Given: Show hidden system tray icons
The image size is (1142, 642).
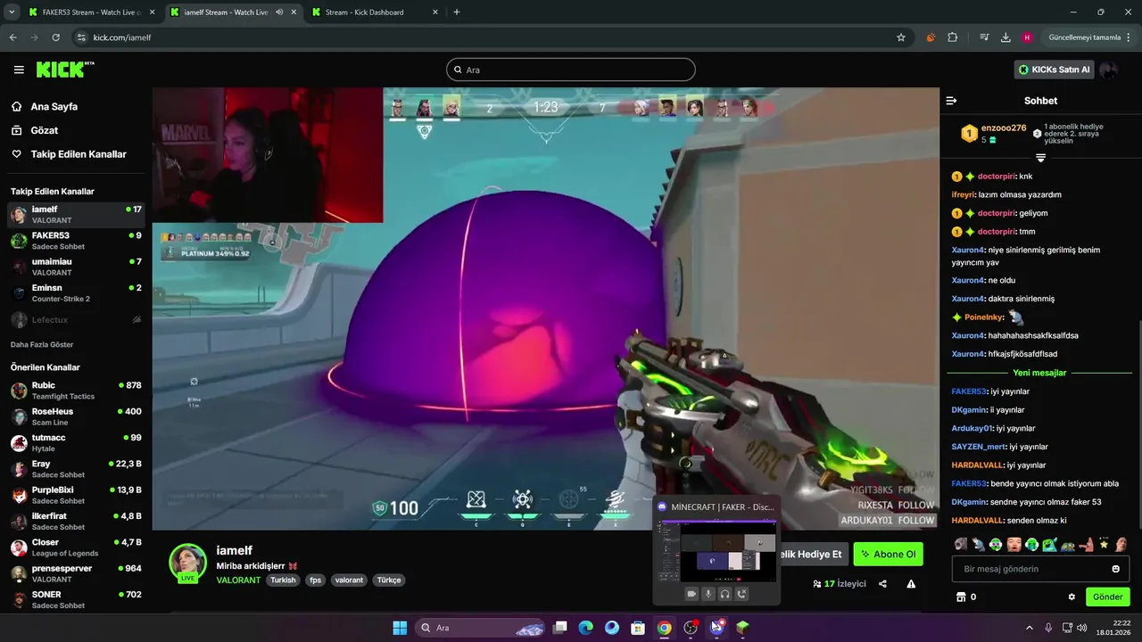Looking at the screenshot, I should tap(1029, 628).
